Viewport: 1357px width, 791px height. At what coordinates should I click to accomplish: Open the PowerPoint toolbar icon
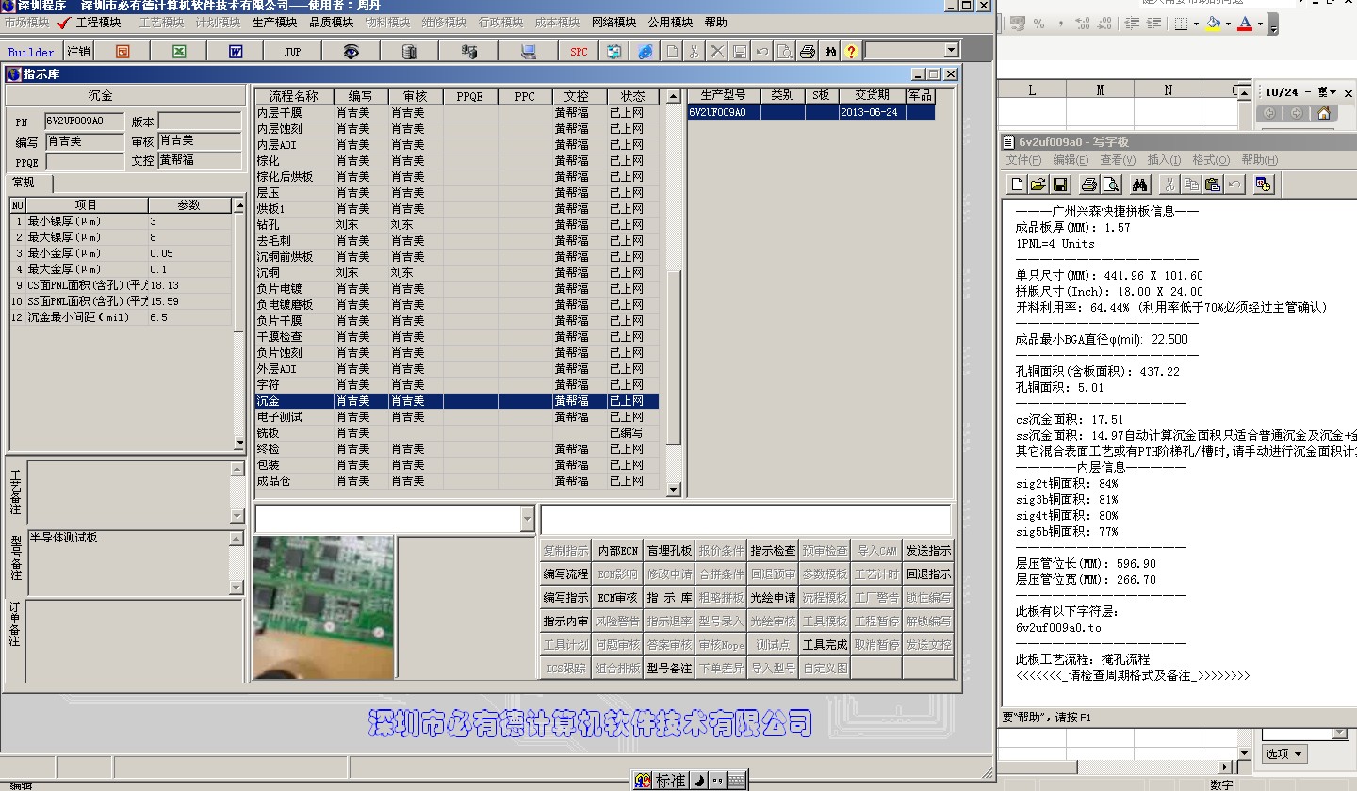pyautogui.click(x=123, y=52)
